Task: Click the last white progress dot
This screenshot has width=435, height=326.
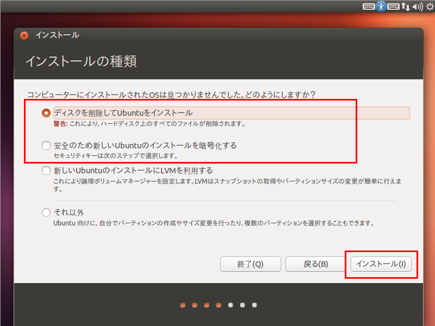Action: 254,305
